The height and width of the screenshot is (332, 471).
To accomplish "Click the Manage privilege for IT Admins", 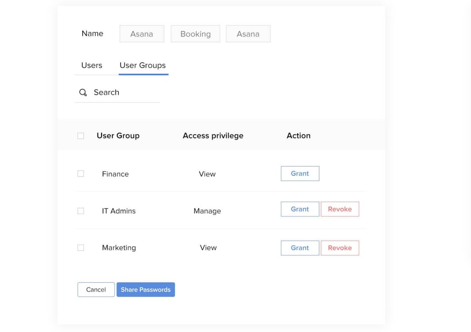I will point(207,211).
